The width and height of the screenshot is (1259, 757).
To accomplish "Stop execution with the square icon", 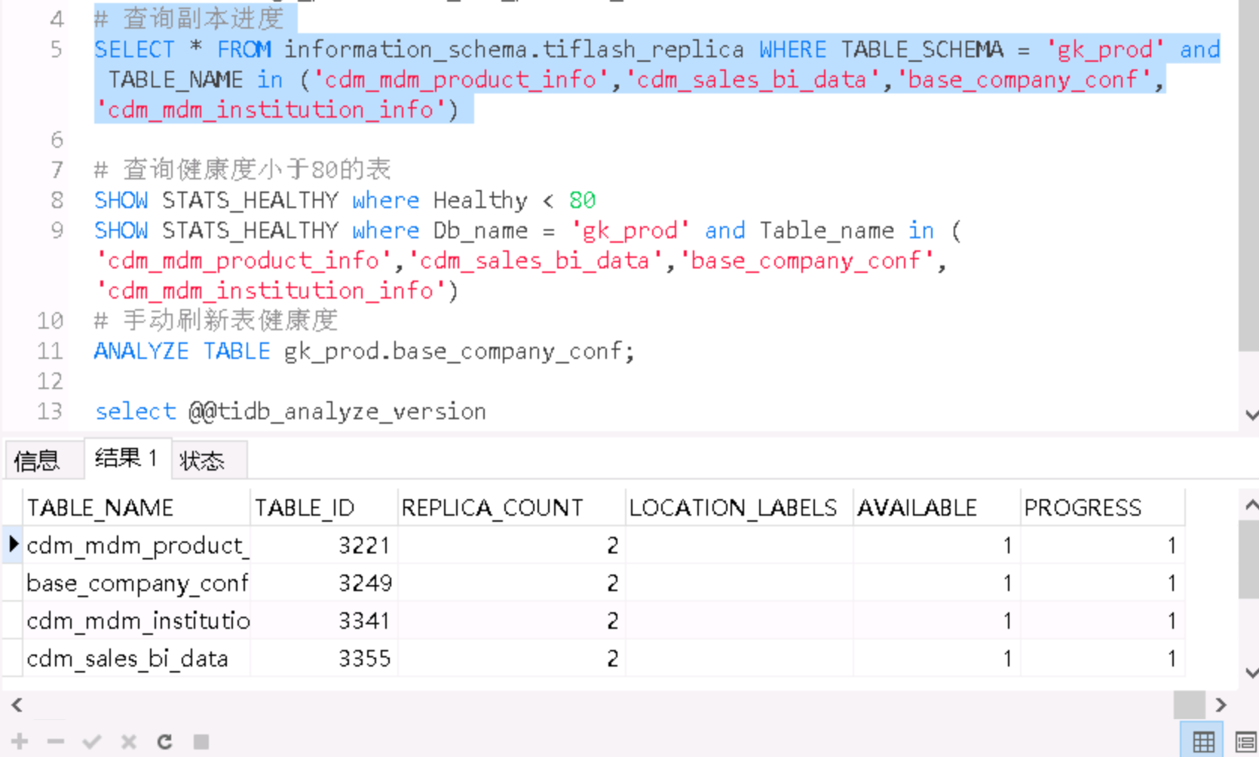I will [x=201, y=742].
